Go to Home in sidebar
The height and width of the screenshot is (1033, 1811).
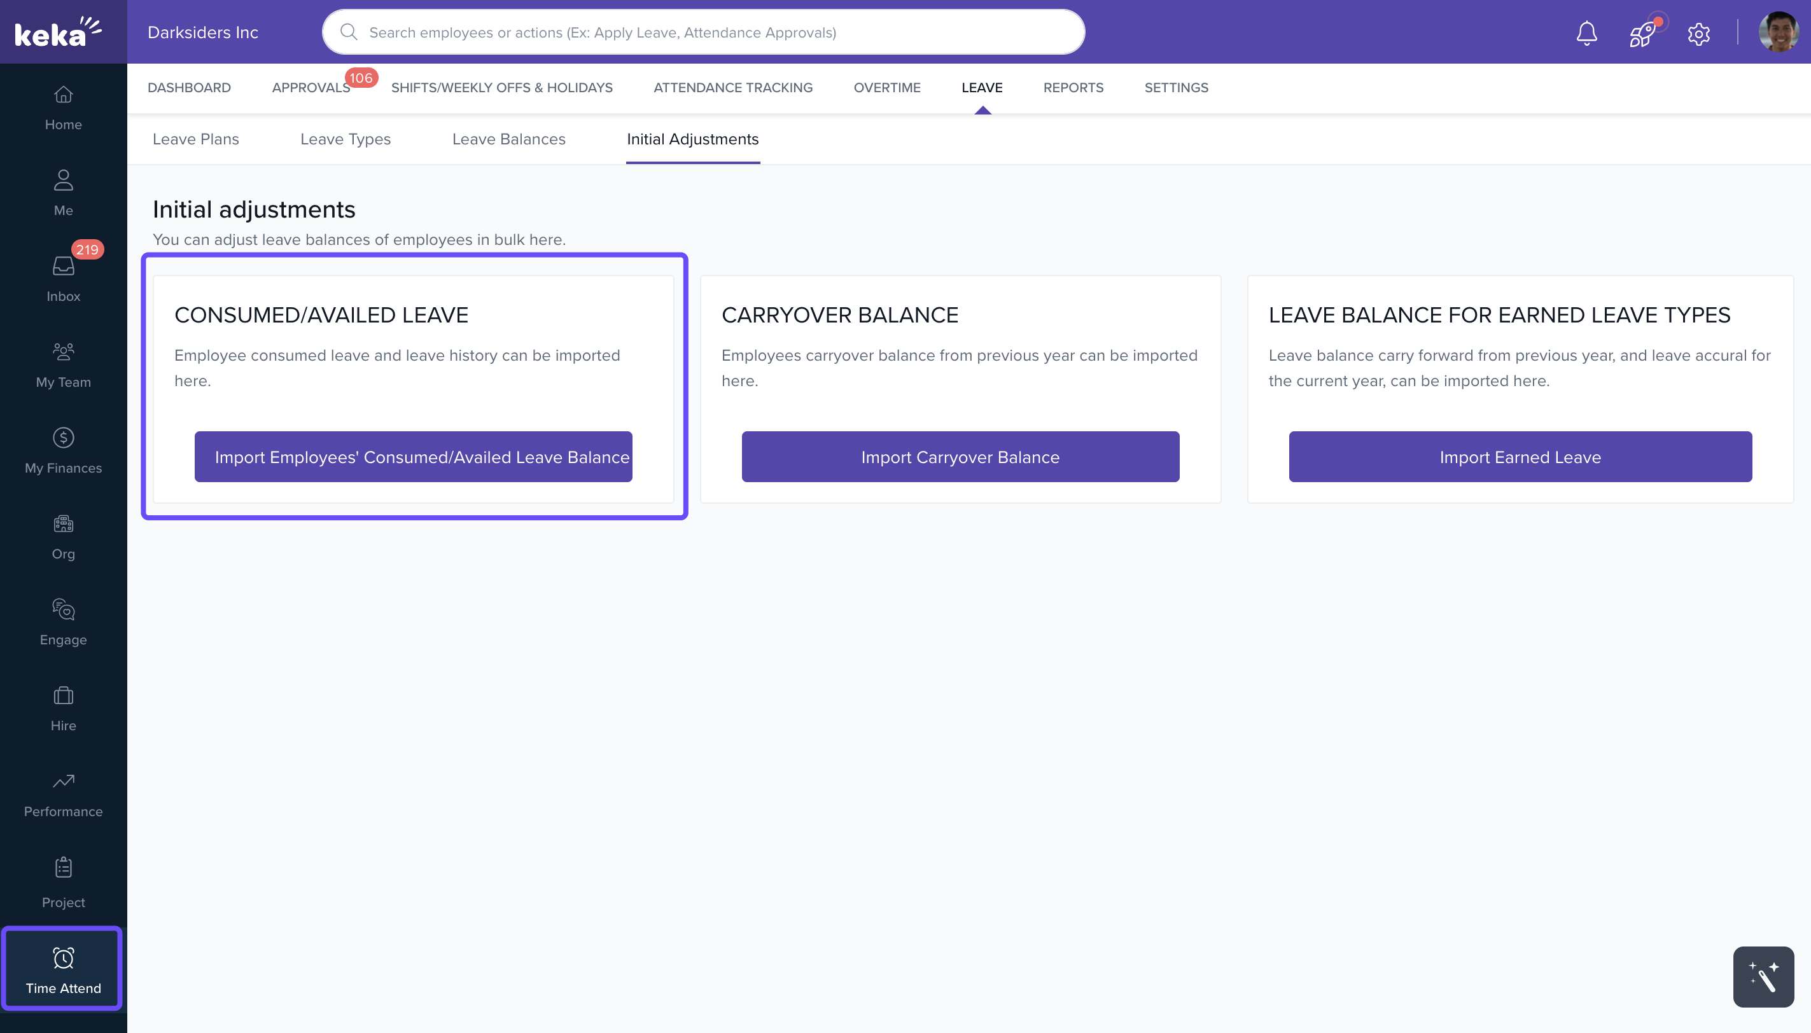(x=63, y=108)
